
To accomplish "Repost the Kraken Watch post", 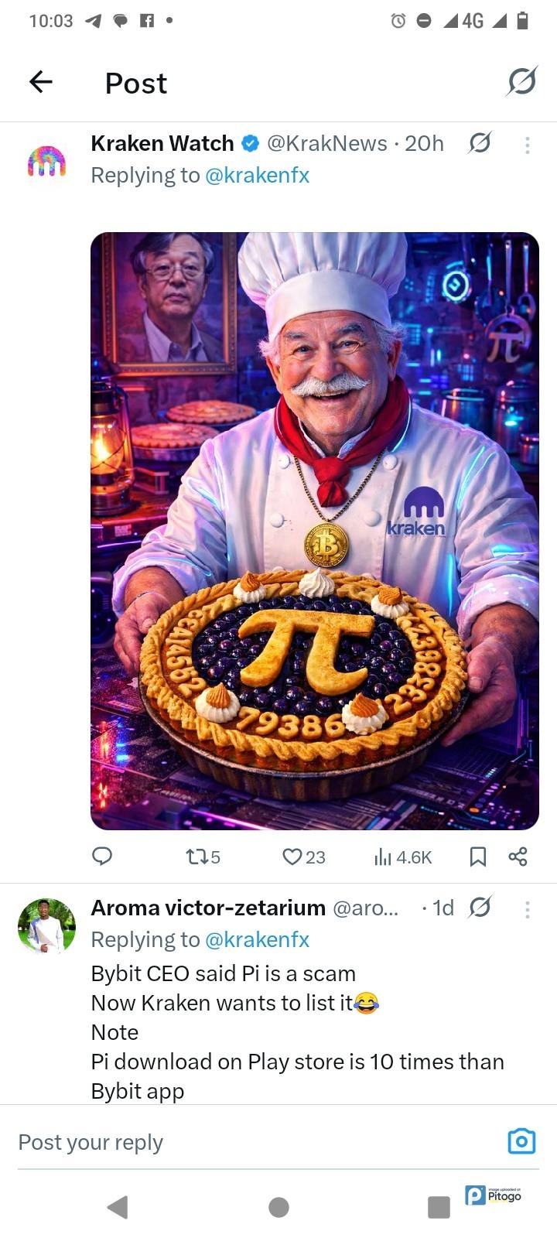I will 203,857.
